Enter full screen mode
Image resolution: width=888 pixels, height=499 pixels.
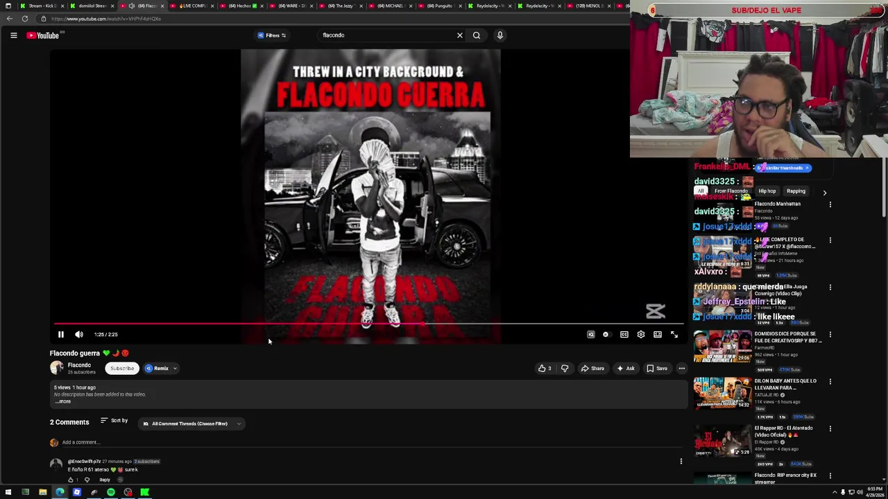point(674,335)
